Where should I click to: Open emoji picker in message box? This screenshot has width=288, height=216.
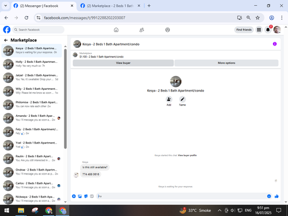[x=269, y=196]
